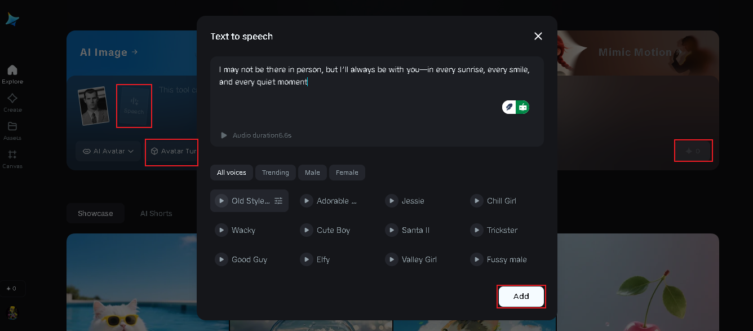The height and width of the screenshot is (331, 753).
Task: Select the All voices filter
Action: coord(232,173)
